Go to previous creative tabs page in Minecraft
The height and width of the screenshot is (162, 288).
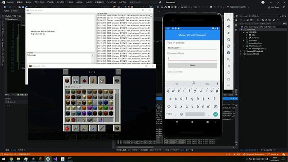(66, 72)
